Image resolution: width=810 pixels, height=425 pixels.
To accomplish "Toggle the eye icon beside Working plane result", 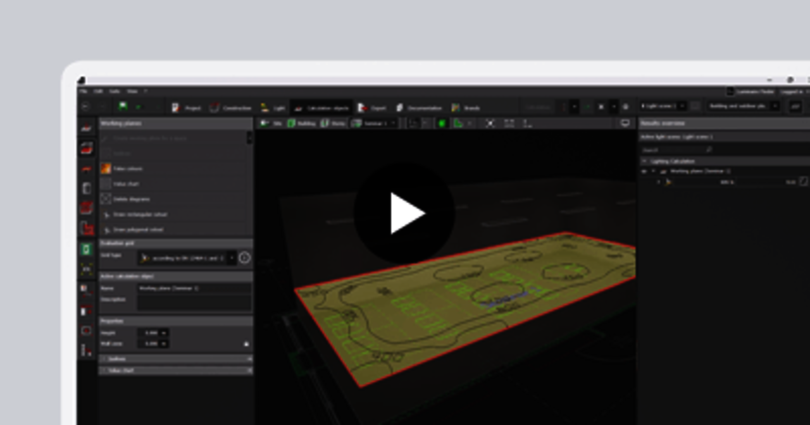I will pos(644,171).
